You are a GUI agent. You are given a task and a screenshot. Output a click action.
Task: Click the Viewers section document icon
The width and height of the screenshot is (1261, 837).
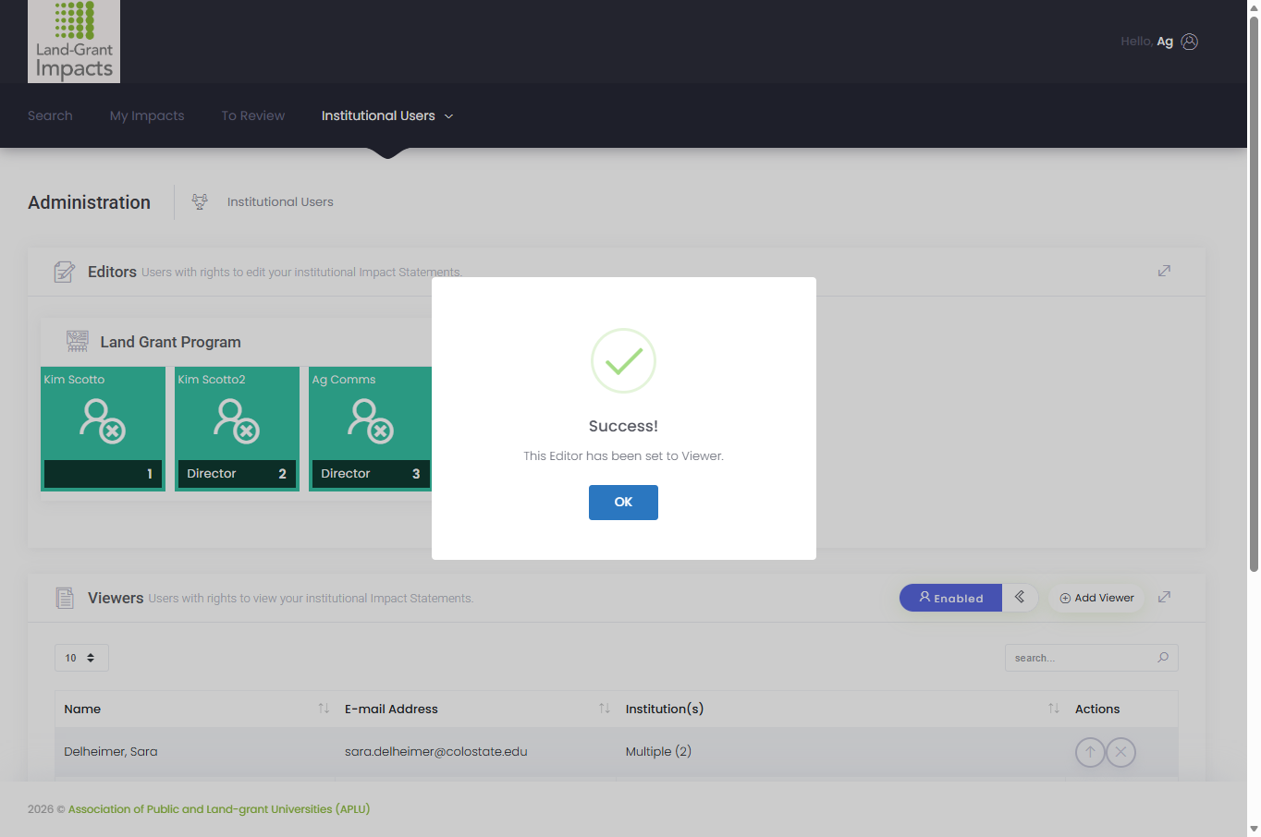(x=64, y=598)
